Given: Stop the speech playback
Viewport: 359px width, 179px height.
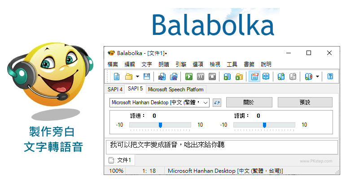Looking at the screenshot, I should [212, 76].
